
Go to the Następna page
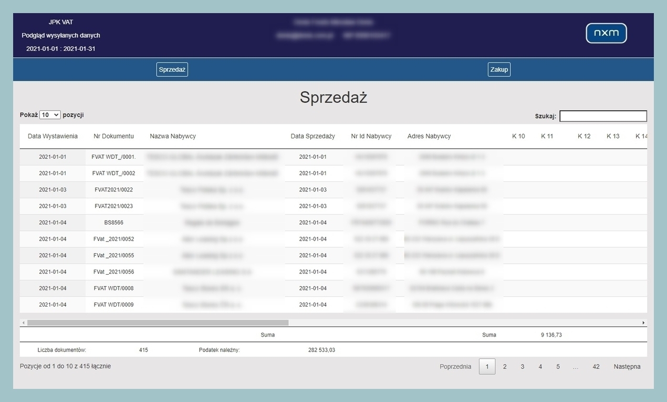click(x=627, y=367)
